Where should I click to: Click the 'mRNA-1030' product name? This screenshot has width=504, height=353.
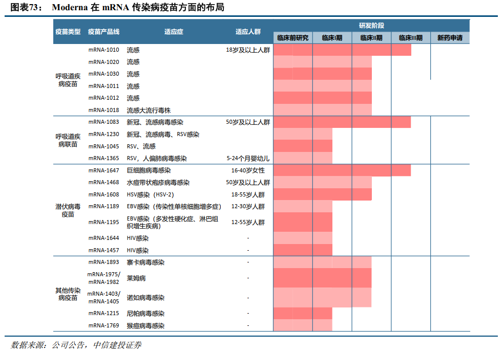(104, 74)
